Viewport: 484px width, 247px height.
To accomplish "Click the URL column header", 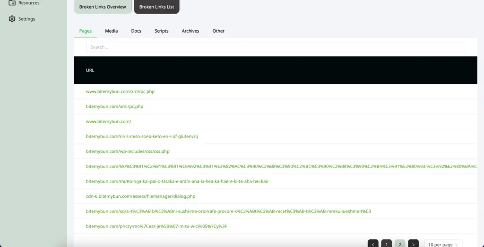I will (90, 70).
